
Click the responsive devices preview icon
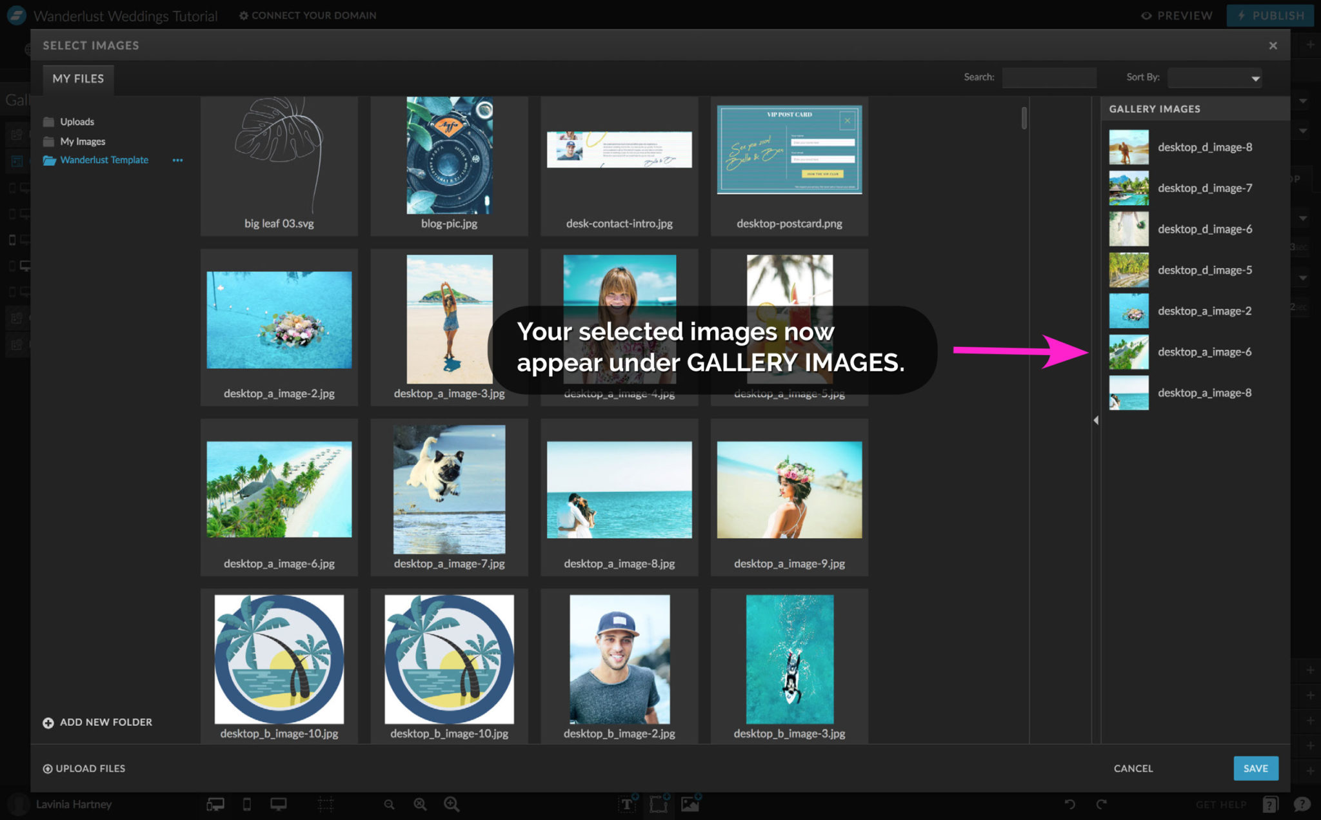click(x=215, y=804)
